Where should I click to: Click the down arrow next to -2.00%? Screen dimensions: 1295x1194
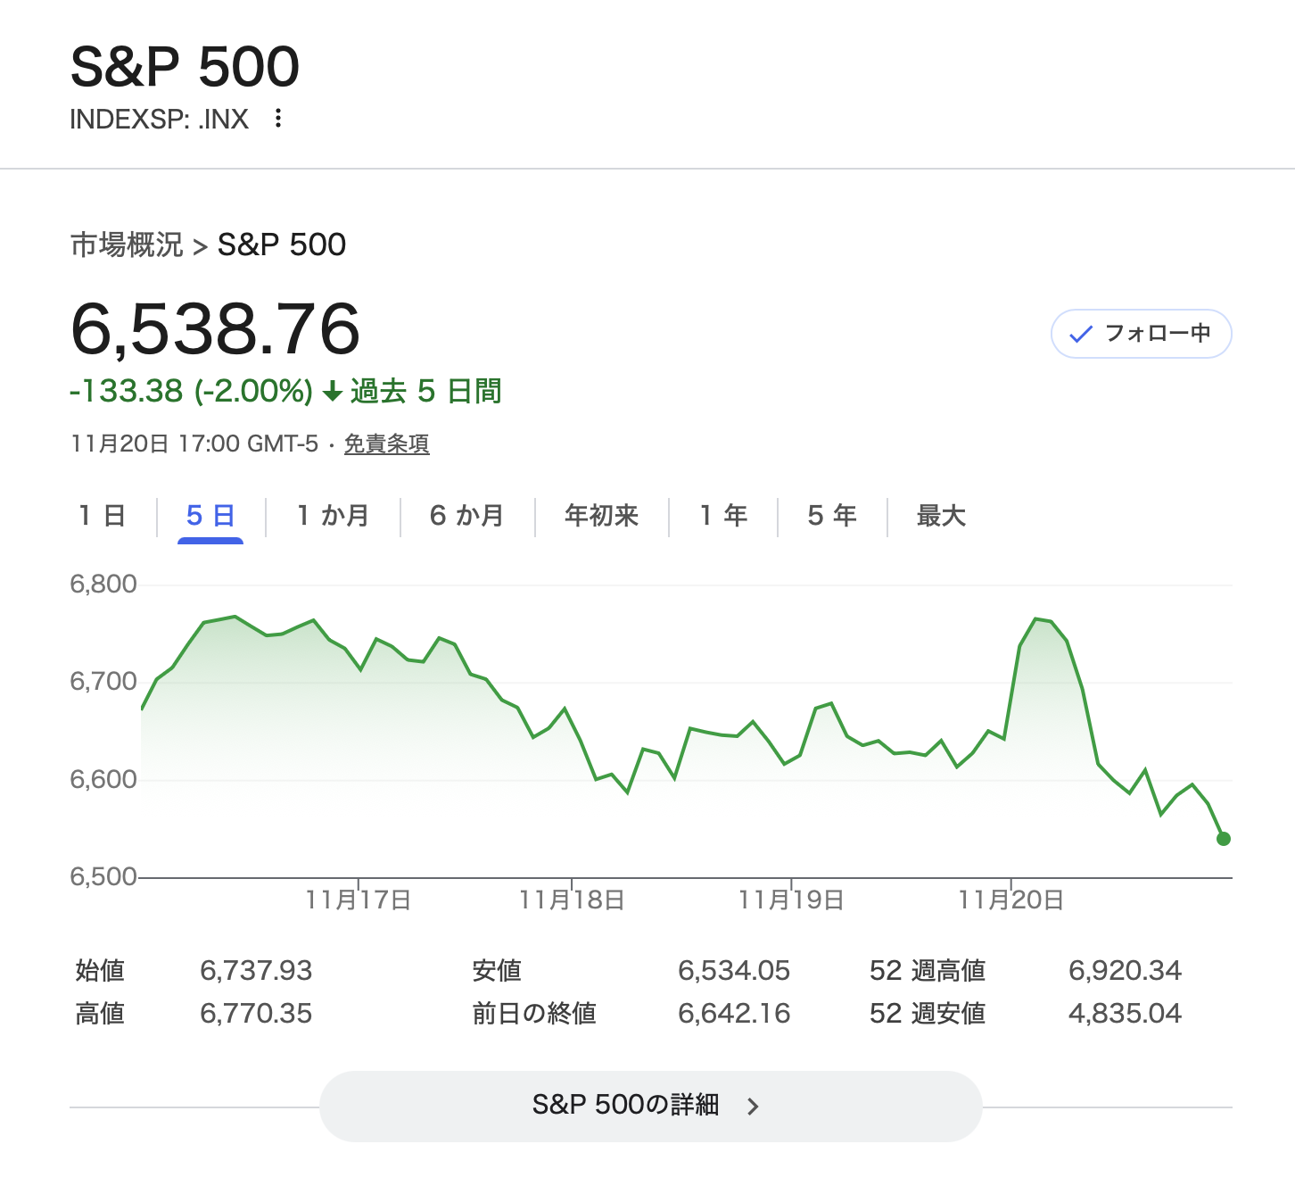point(332,392)
